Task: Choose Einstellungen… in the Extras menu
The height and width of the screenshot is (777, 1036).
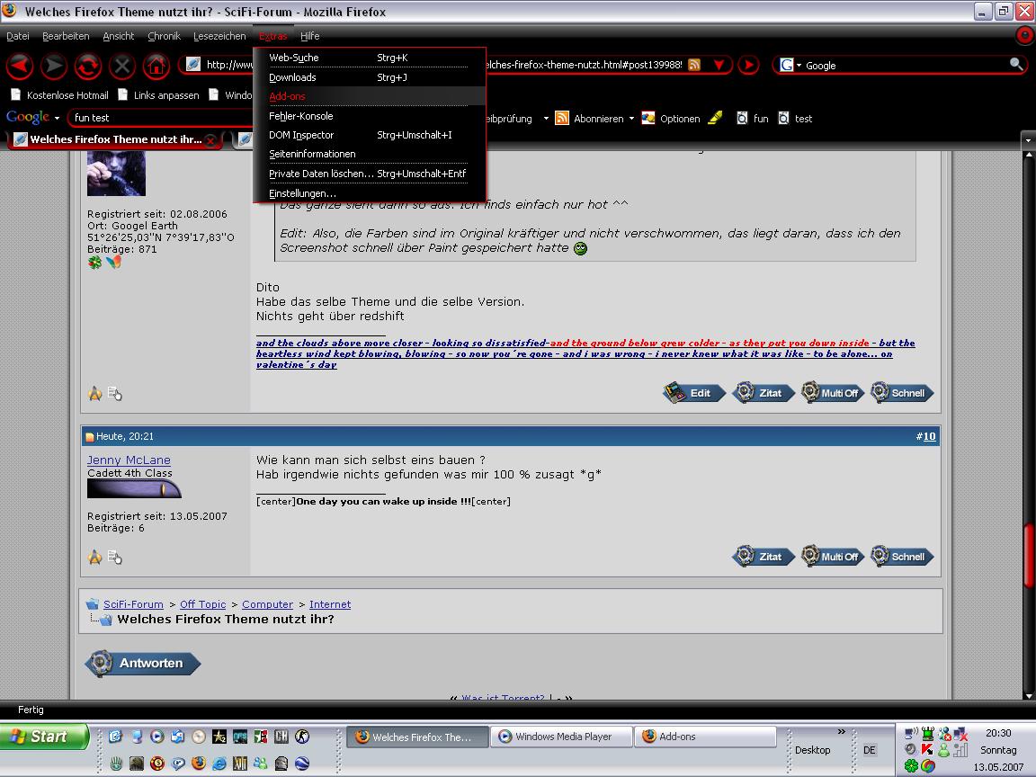Action: tap(302, 193)
